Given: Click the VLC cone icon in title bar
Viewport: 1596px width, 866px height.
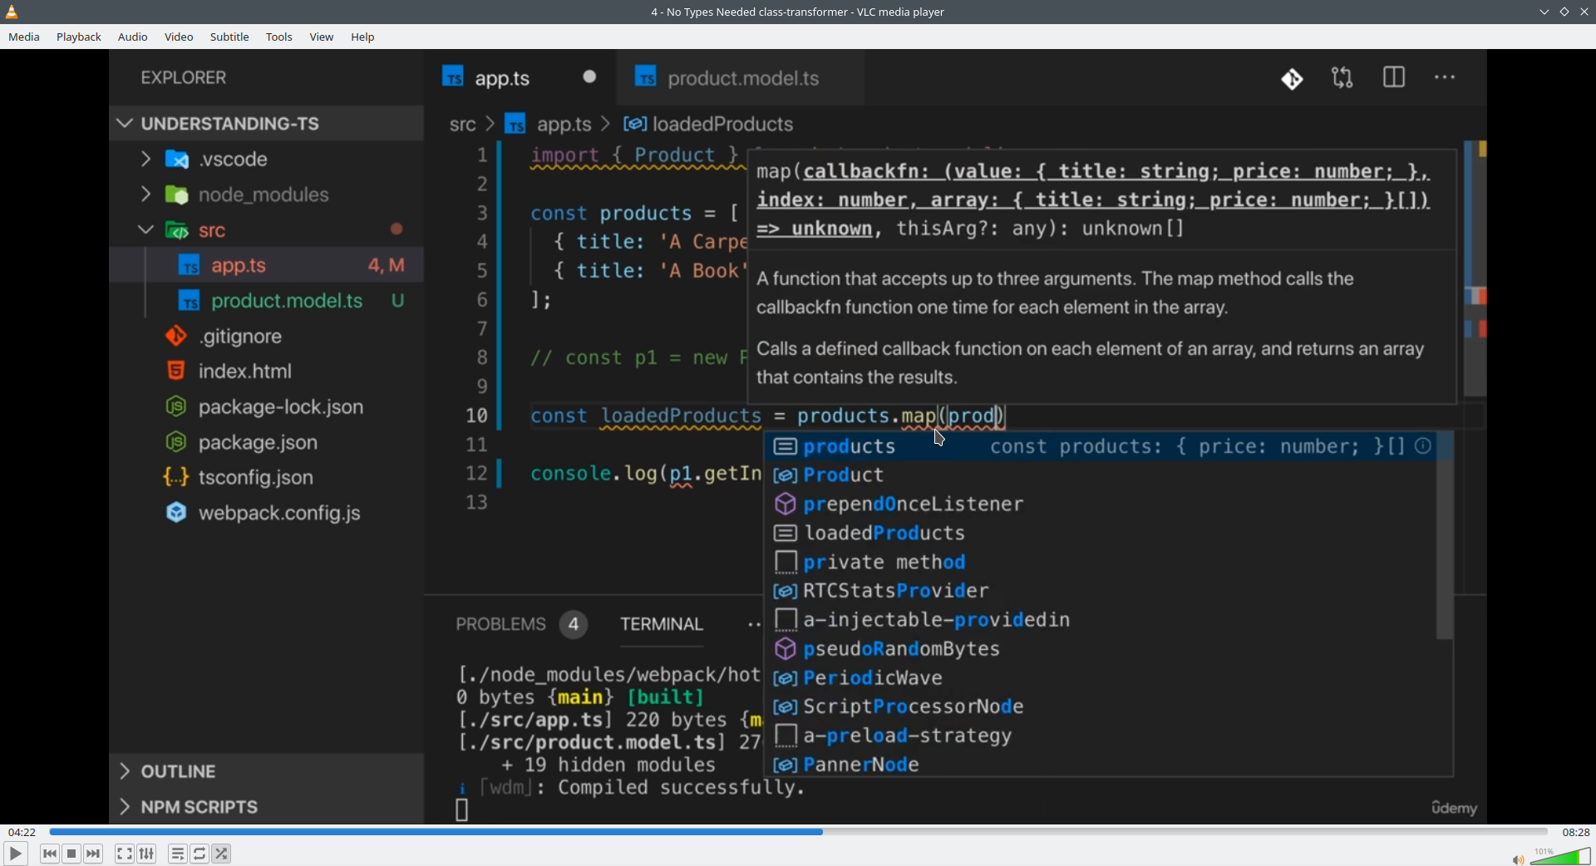Looking at the screenshot, I should [x=12, y=12].
